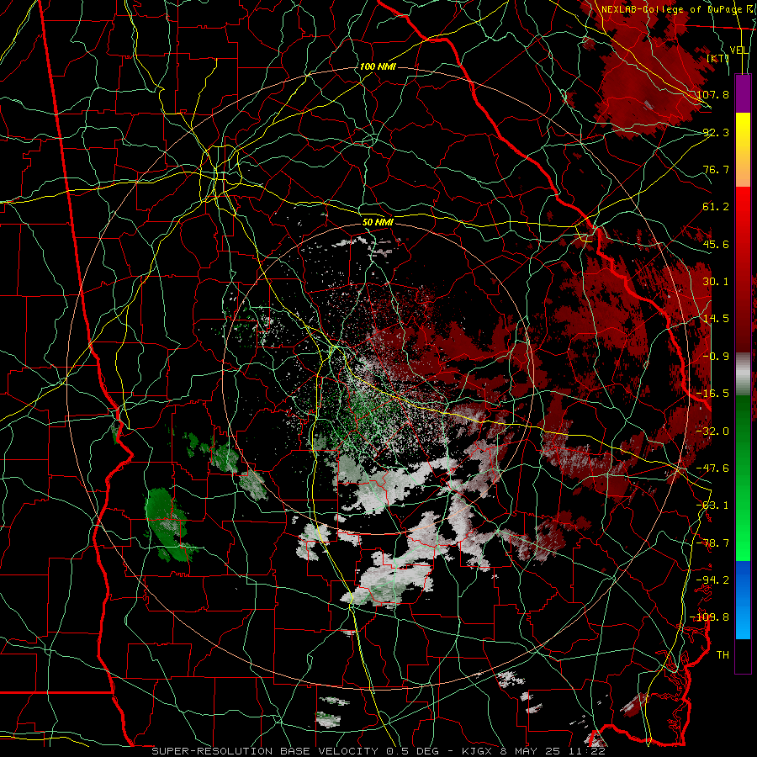Click the 76.7 legend value

pos(716,169)
